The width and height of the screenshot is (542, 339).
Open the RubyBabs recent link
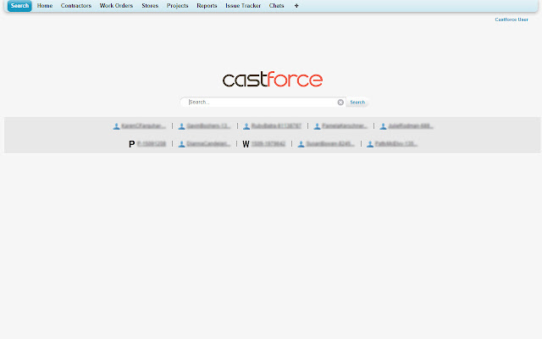pyautogui.click(x=276, y=126)
